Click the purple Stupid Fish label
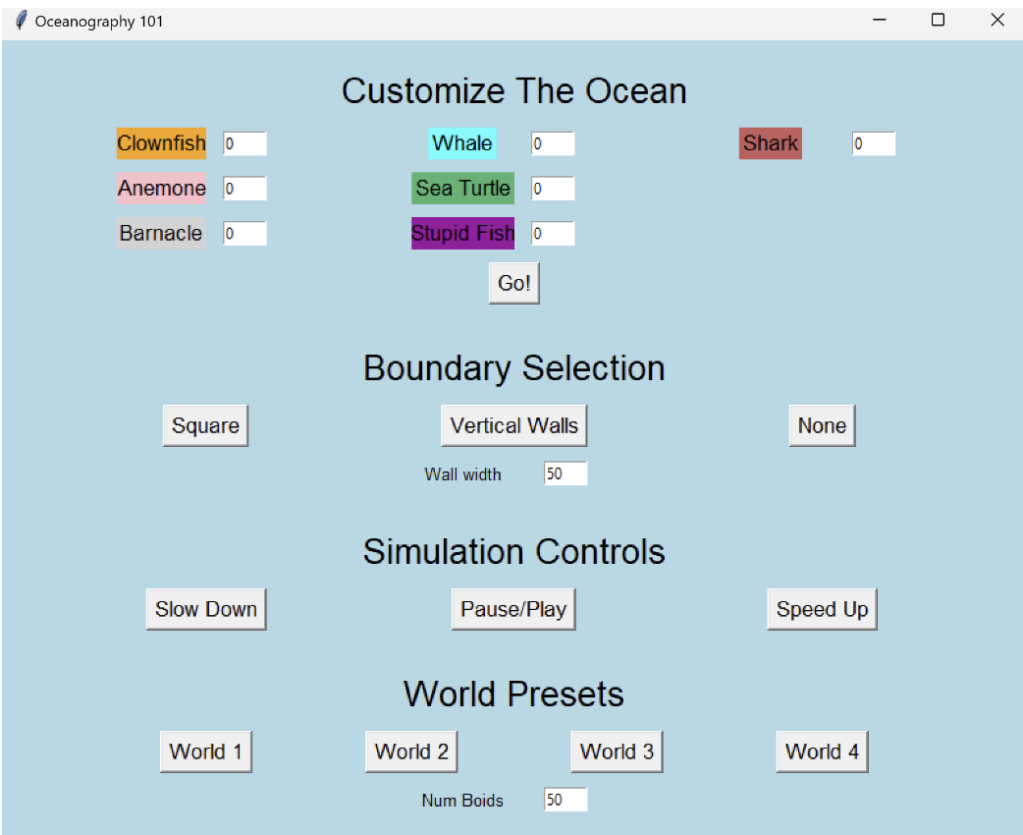Image resolution: width=1023 pixels, height=835 pixels. pyautogui.click(x=462, y=233)
